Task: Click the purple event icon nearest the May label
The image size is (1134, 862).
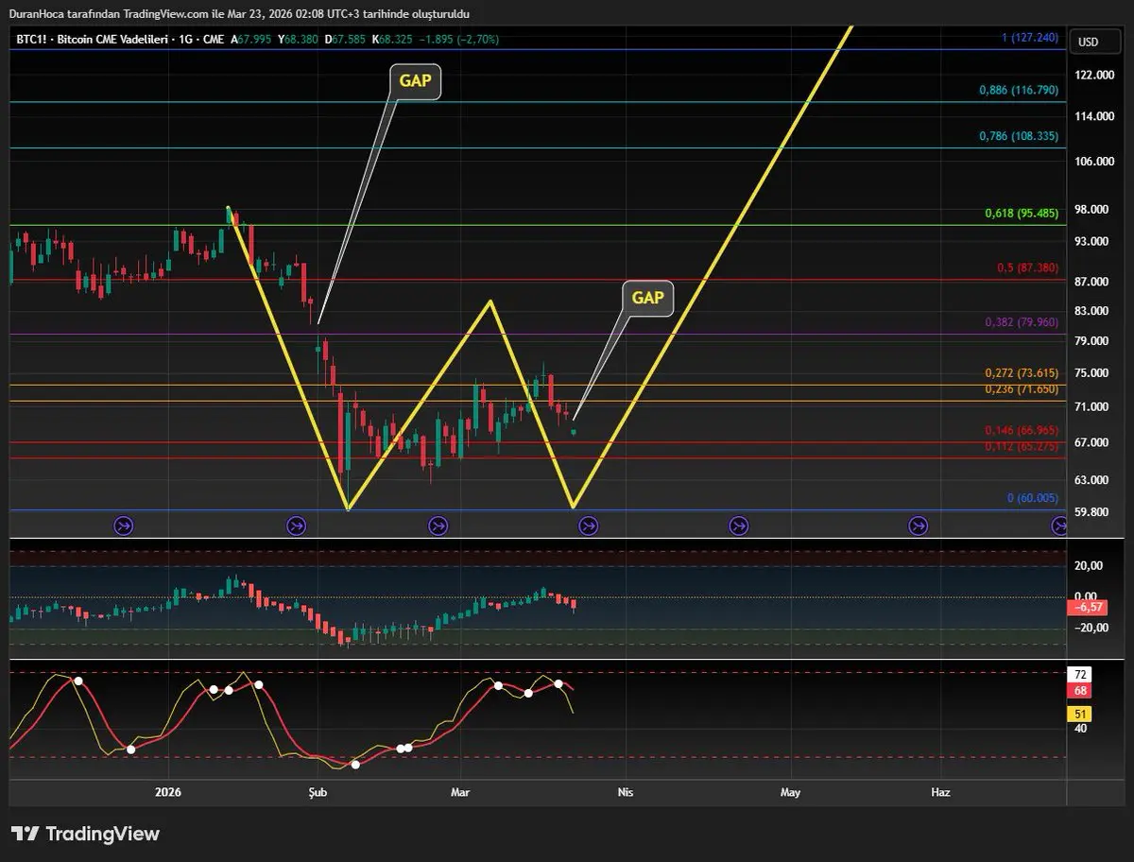Action: (739, 525)
